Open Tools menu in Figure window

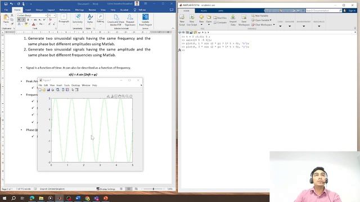[67, 85]
